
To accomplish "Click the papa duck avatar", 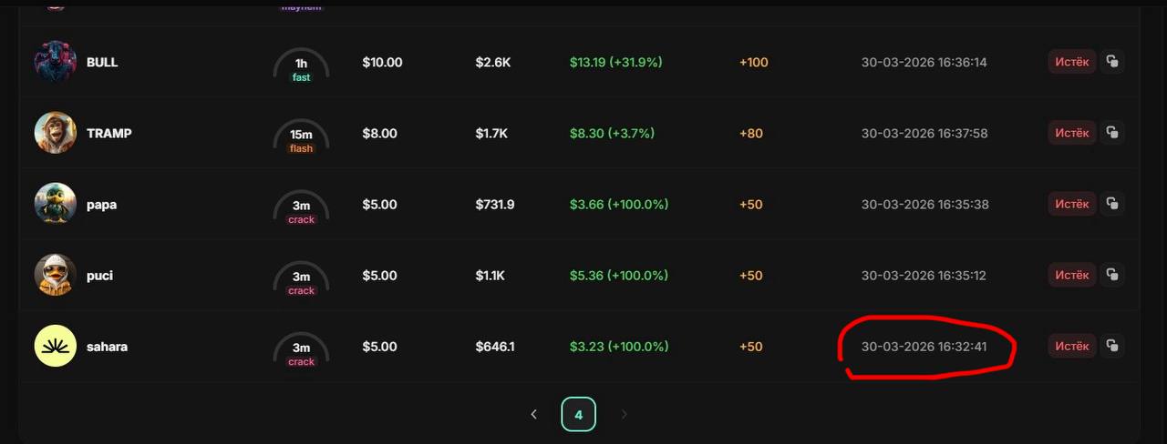I will (x=55, y=204).
